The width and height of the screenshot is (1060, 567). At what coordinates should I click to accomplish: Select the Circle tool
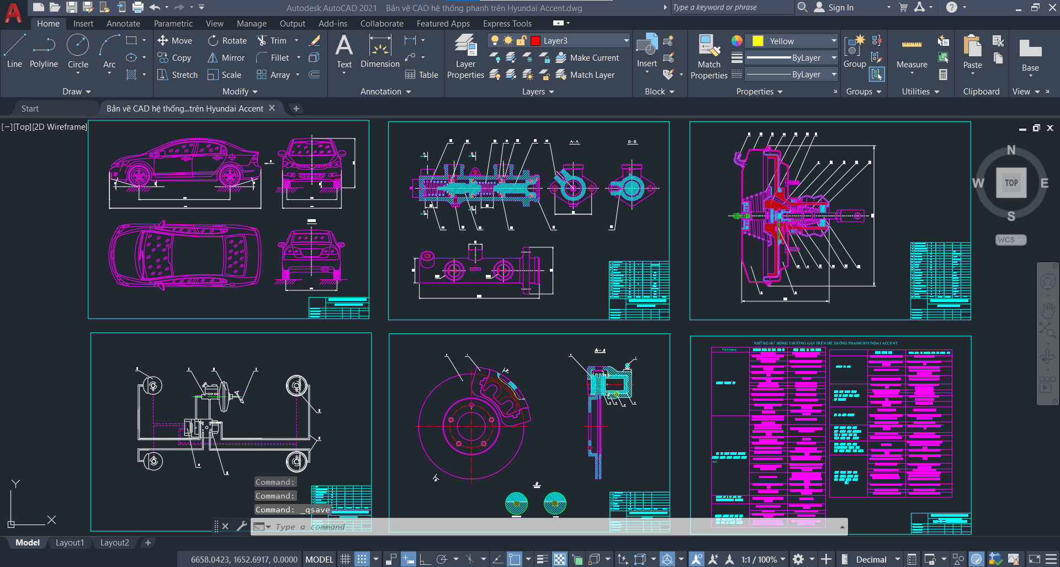78,51
